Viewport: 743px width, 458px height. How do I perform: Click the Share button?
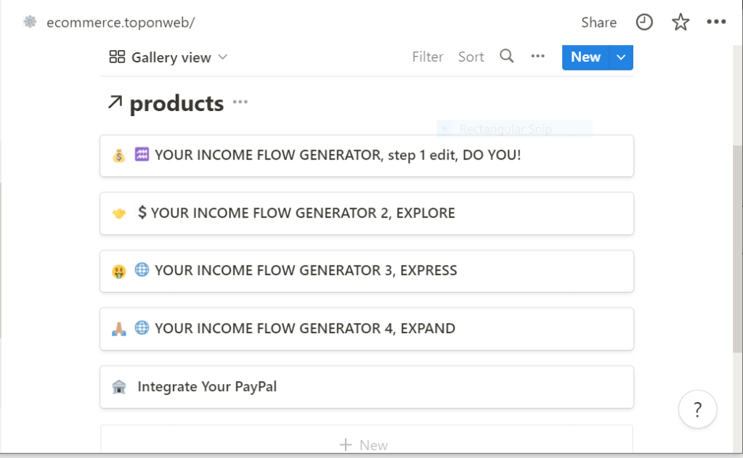pos(598,23)
